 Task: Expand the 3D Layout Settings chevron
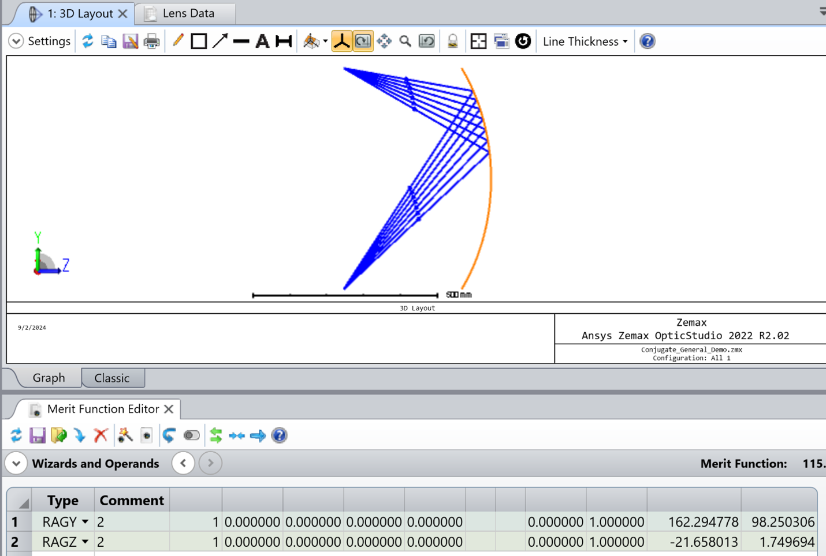tap(16, 41)
